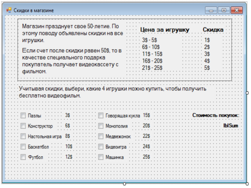Click the 24$ price next to Видеоигра
251x188 pixels.
tap(146, 146)
